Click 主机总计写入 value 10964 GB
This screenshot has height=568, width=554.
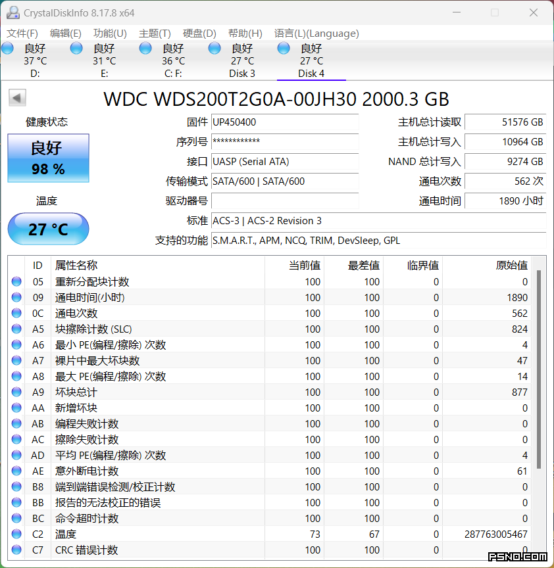(x=505, y=141)
